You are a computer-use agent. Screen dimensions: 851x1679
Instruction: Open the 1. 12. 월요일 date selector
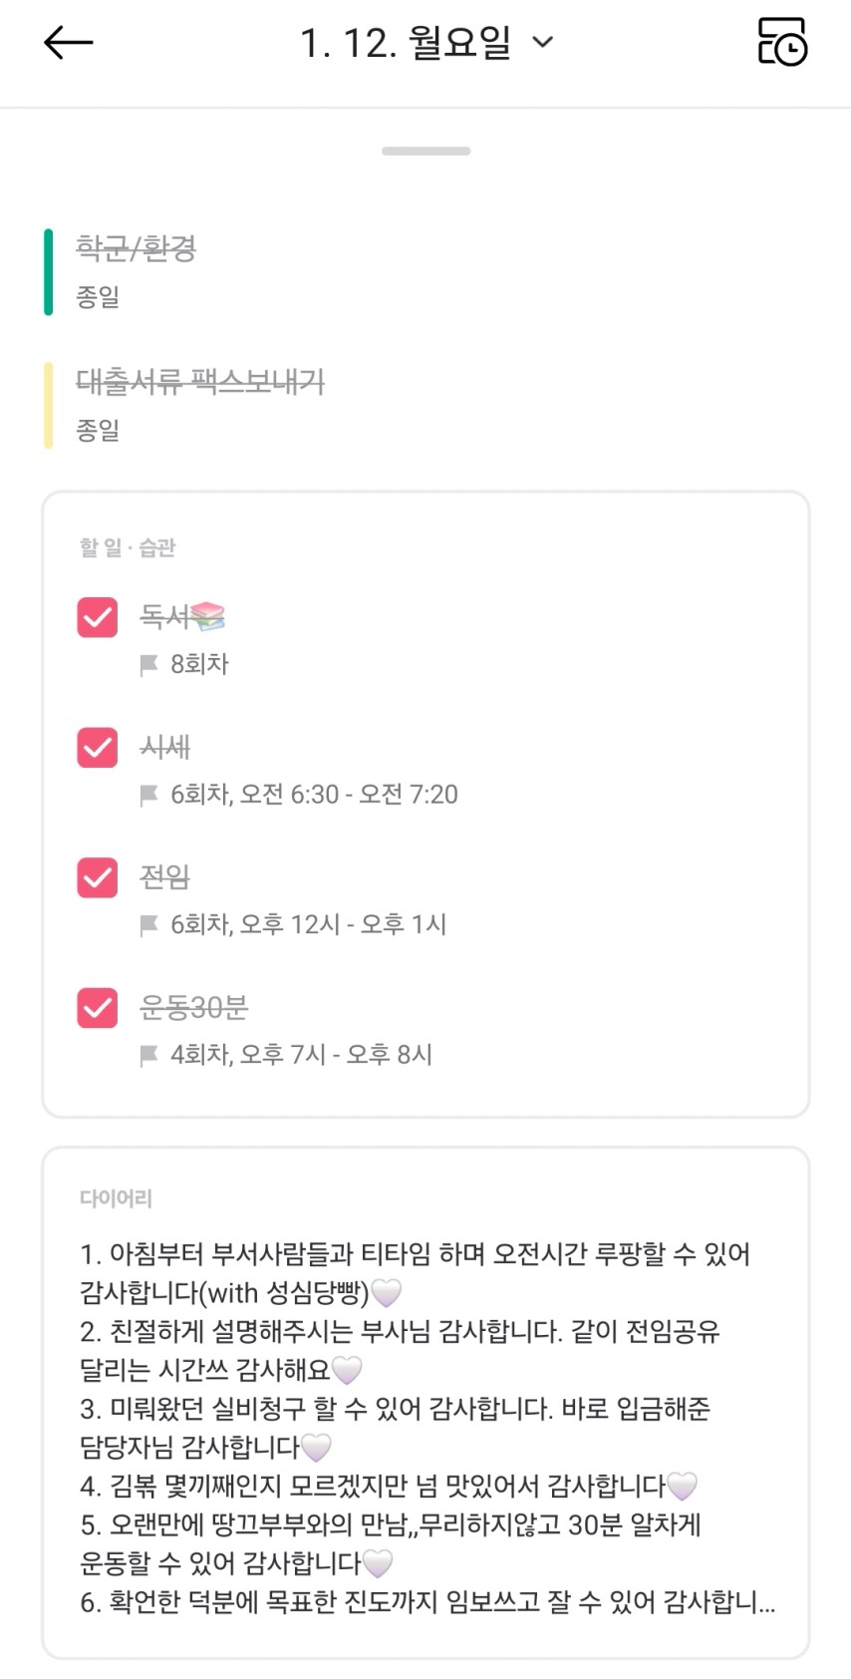point(405,43)
